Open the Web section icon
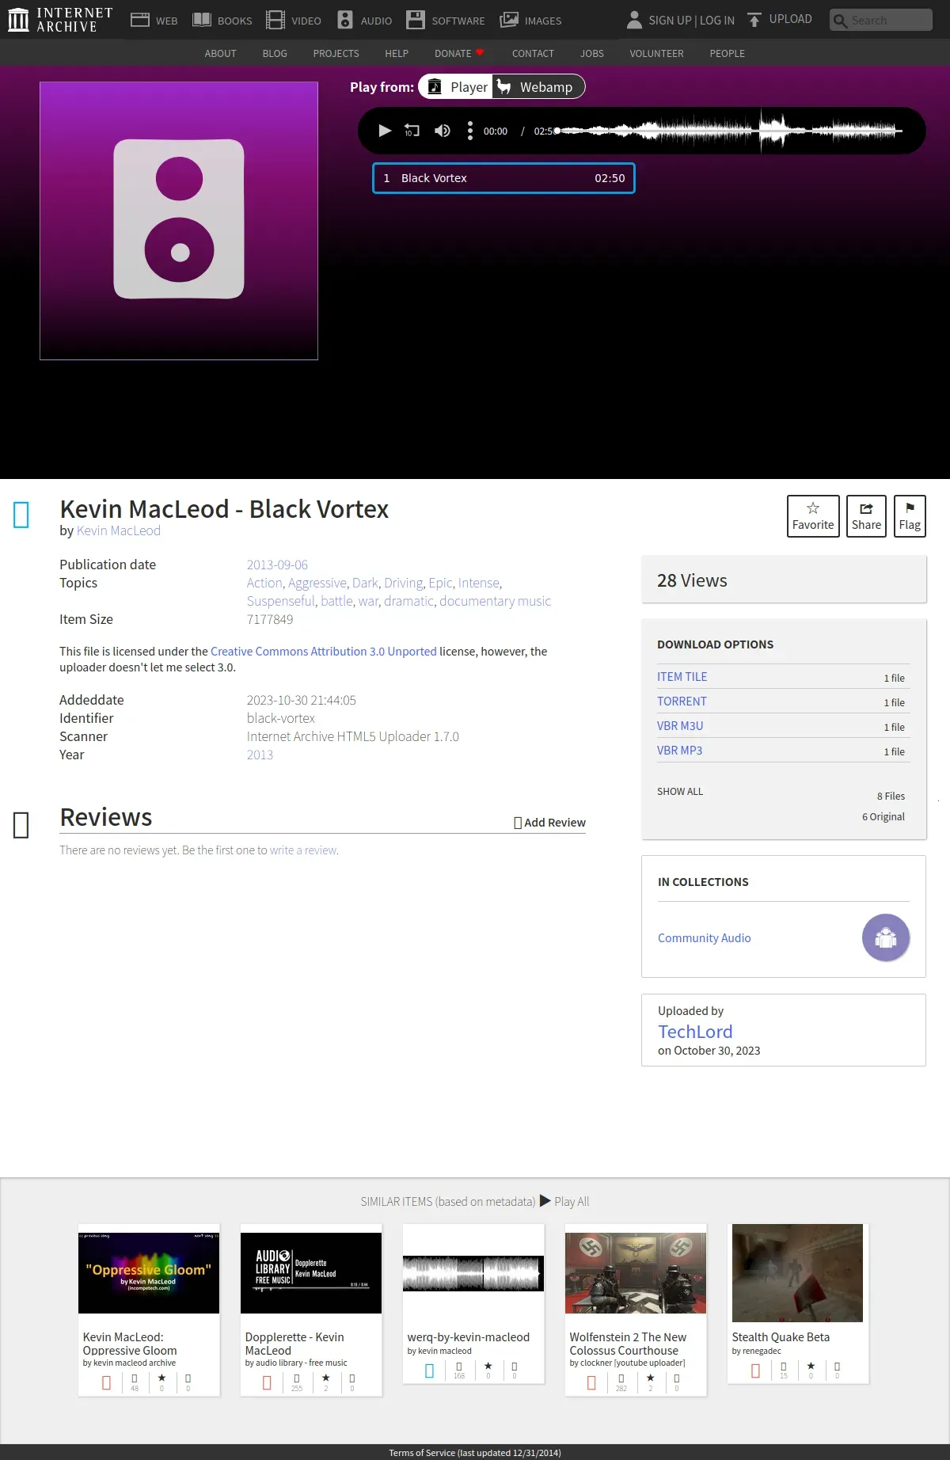This screenshot has height=1460, width=950. point(140,20)
